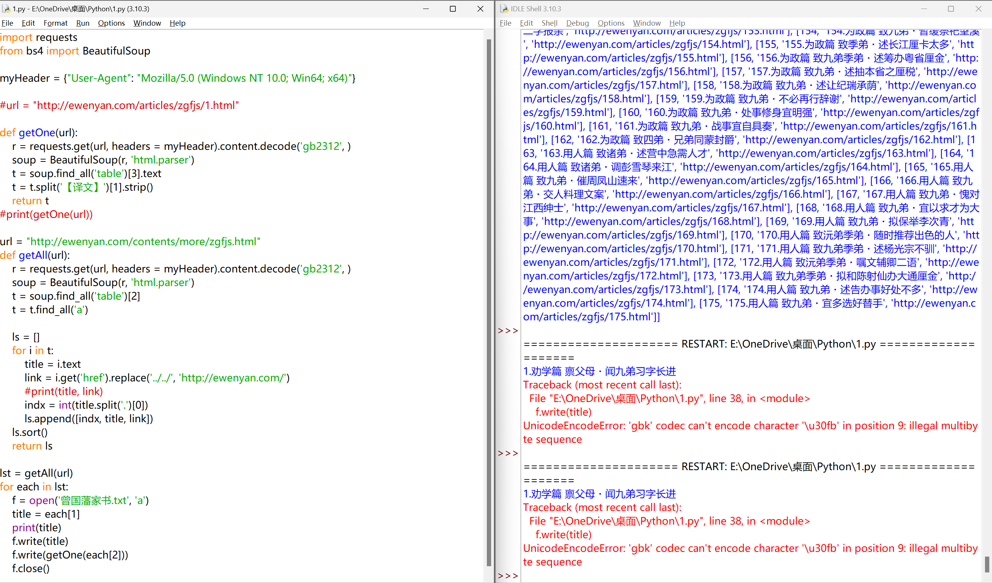
Task: Click the Python icon in 1.py title bar
Action: [x=6, y=9]
